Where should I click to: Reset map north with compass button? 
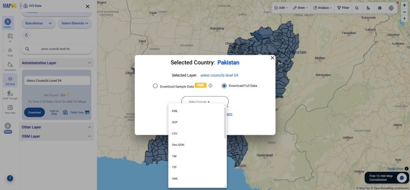[404, 18]
